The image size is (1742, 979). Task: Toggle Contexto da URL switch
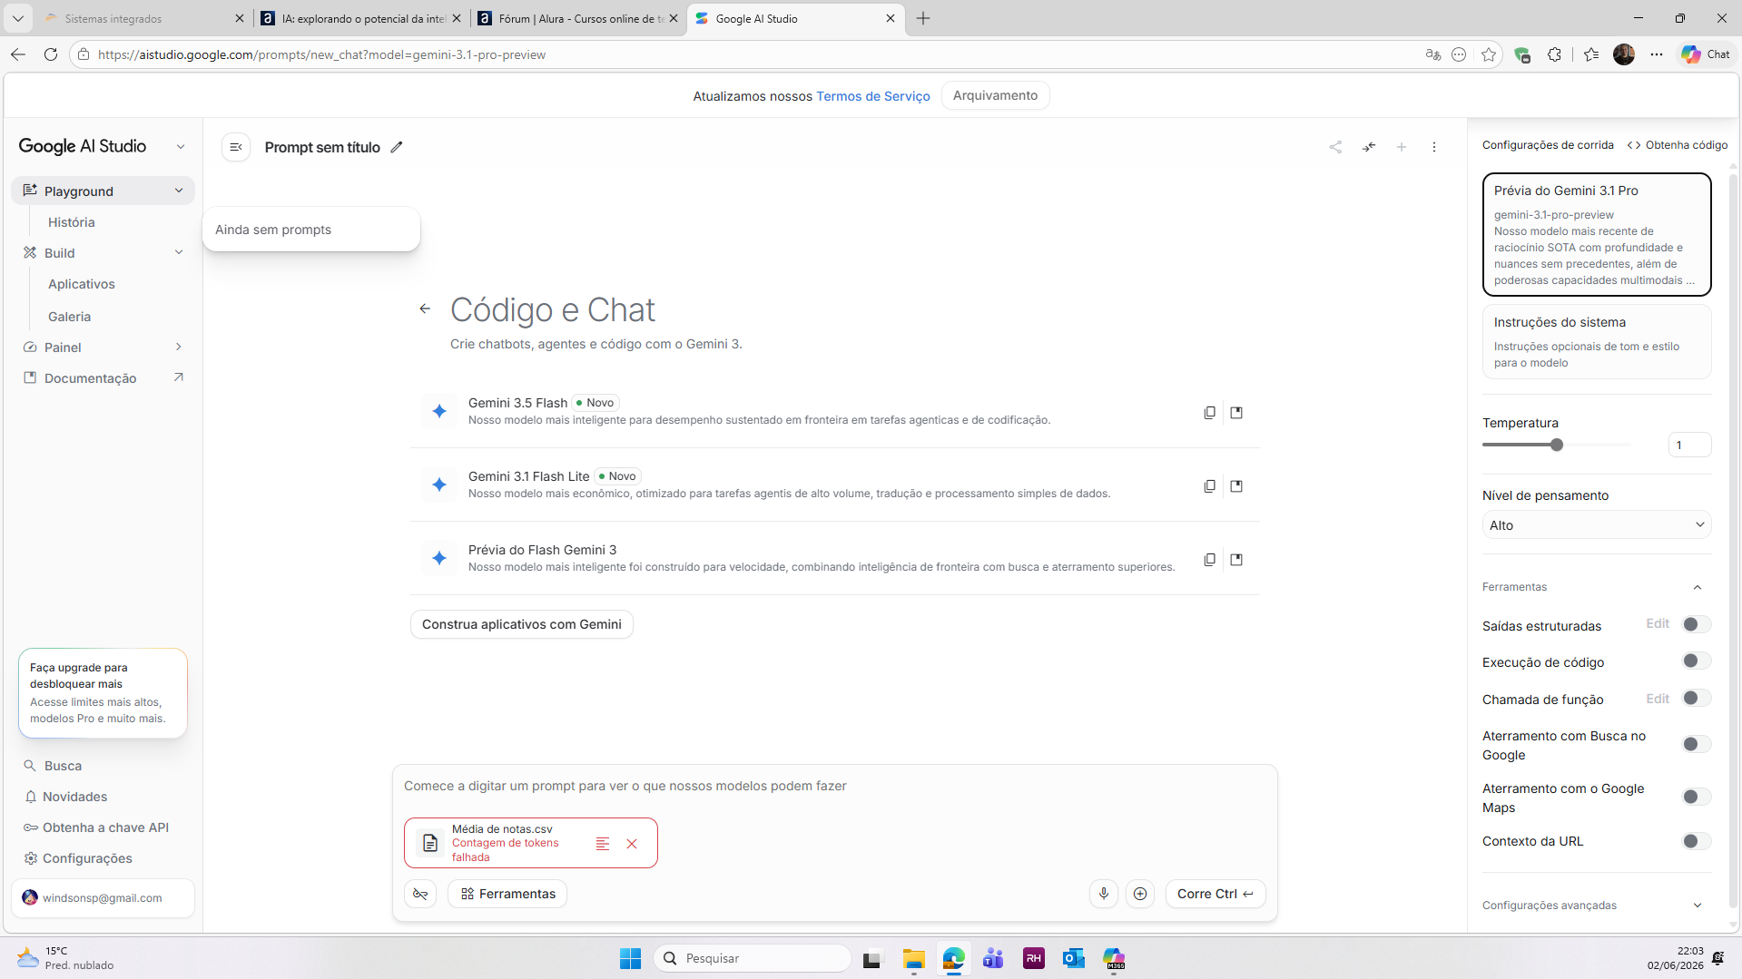pos(1696,841)
